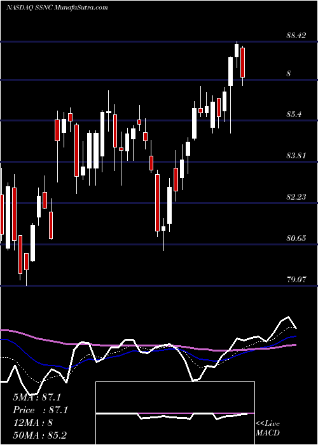Click the 5MA : 87.1 readout
The image size is (318, 445).
37,397
